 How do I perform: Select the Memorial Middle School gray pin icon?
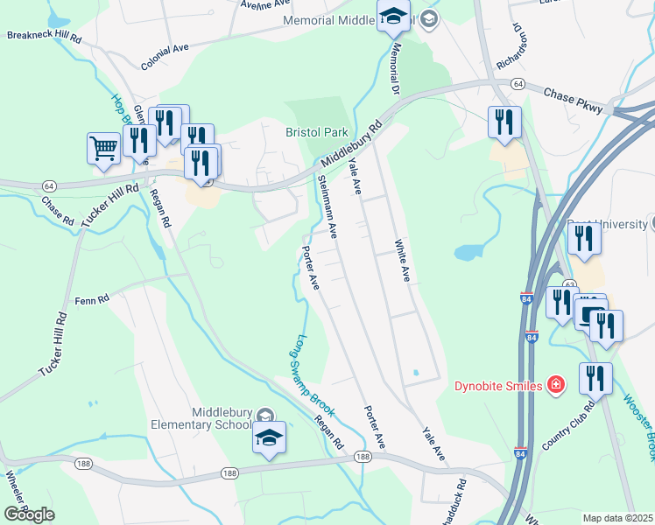click(428, 18)
